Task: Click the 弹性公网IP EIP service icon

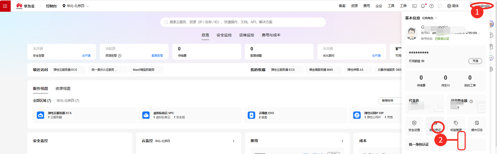Action: [x=357, y=115]
